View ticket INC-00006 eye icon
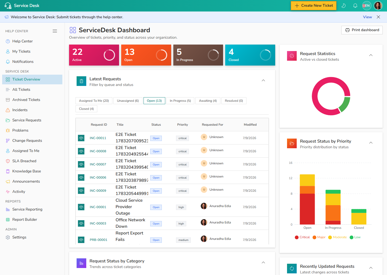The height and width of the screenshot is (275, 387). [81, 178]
